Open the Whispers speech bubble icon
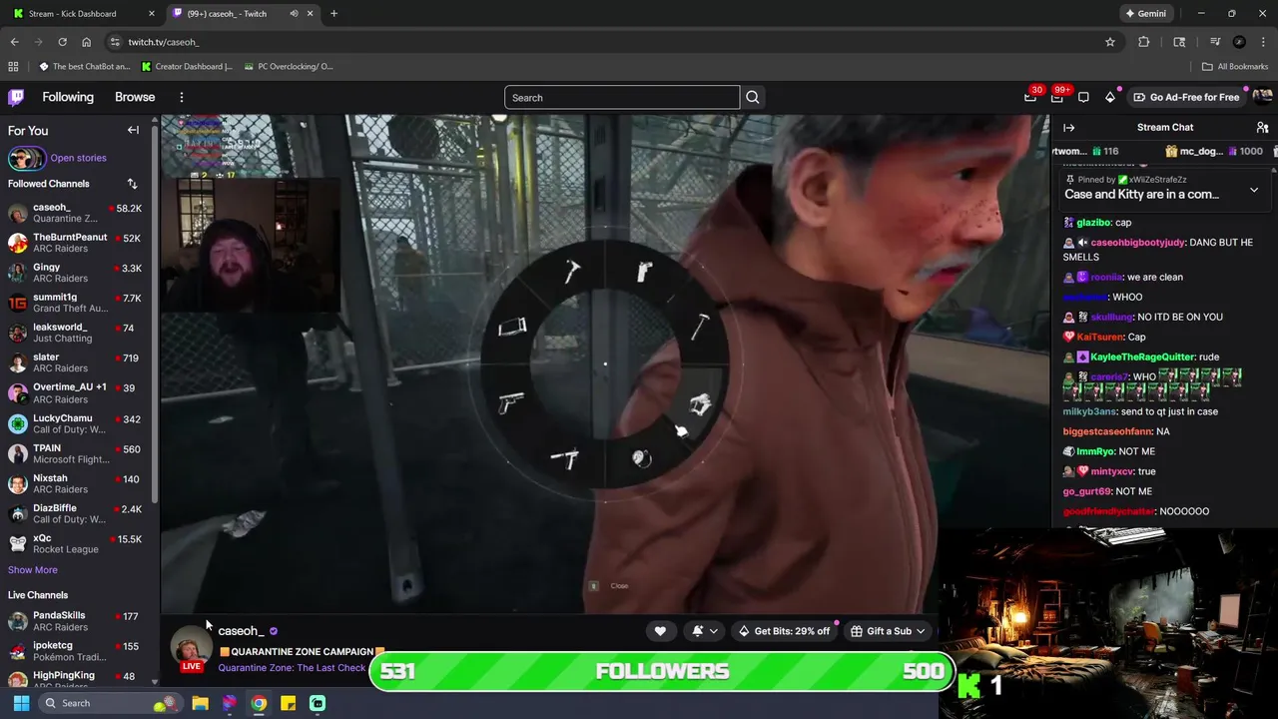Image resolution: width=1278 pixels, height=719 pixels. click(1083, 97)
